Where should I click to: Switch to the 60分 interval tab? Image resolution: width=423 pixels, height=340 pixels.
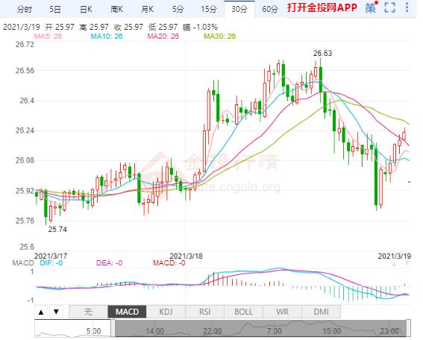[270, 10]
